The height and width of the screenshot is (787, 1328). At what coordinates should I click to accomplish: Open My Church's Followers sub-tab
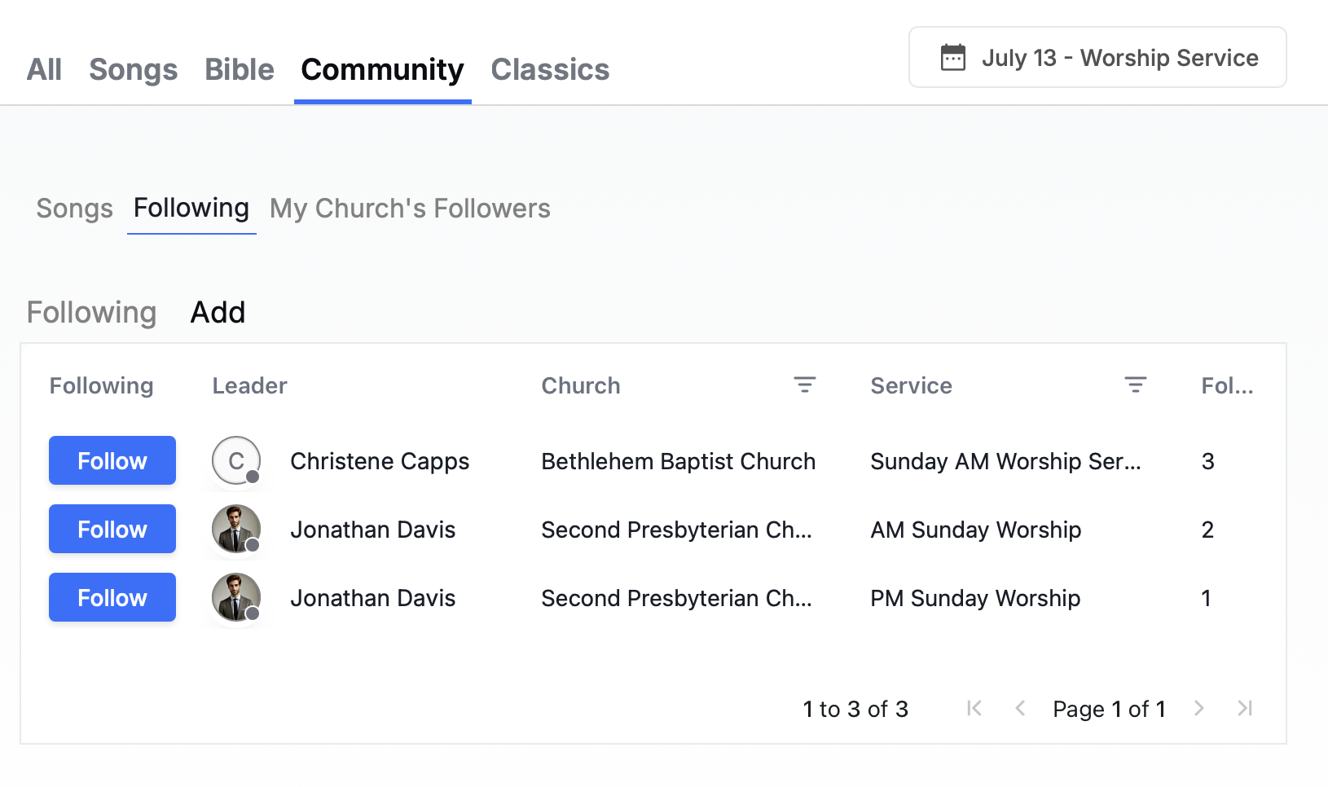click(410, 209)
